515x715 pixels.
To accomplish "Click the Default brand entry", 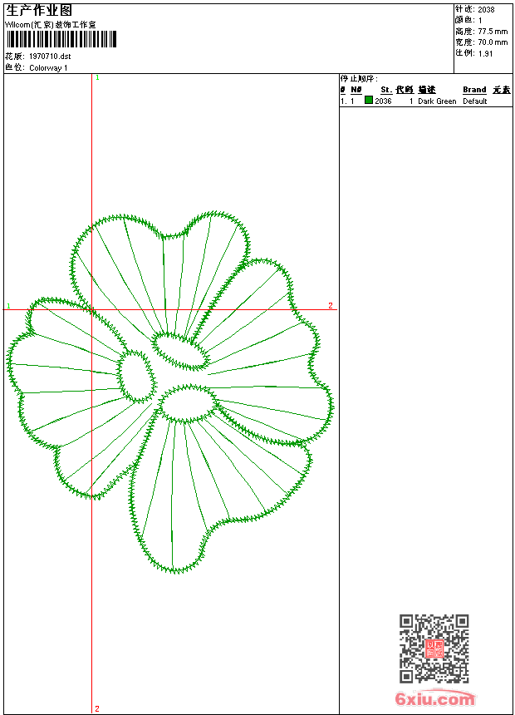I will (x=475, y=101).
